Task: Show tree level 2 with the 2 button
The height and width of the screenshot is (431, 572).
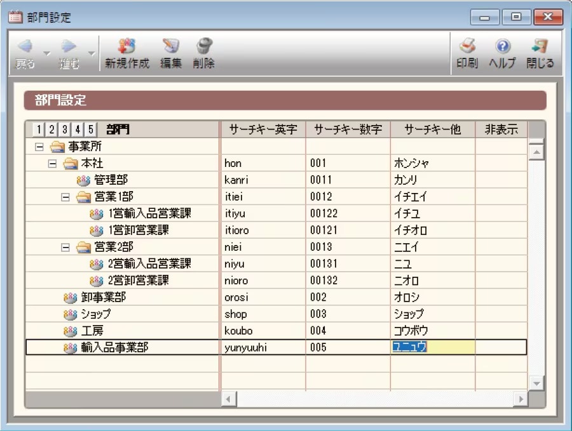Action: click(x=52, y=129)
